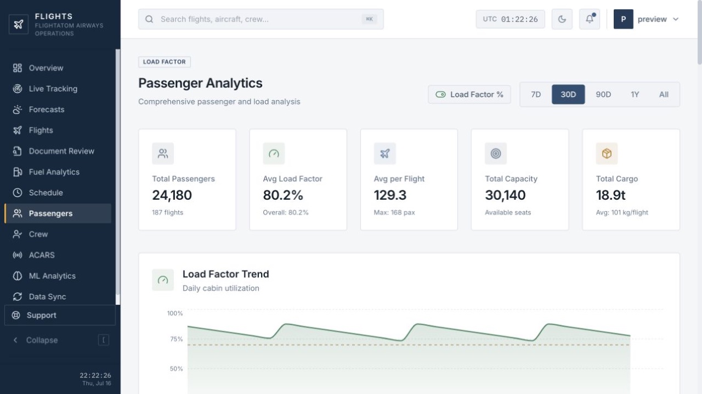Image resolution: width=702 pixels, height=394 pixels.
Task: Click the Total Cargo box icon
Action: [x=607, y=154]
